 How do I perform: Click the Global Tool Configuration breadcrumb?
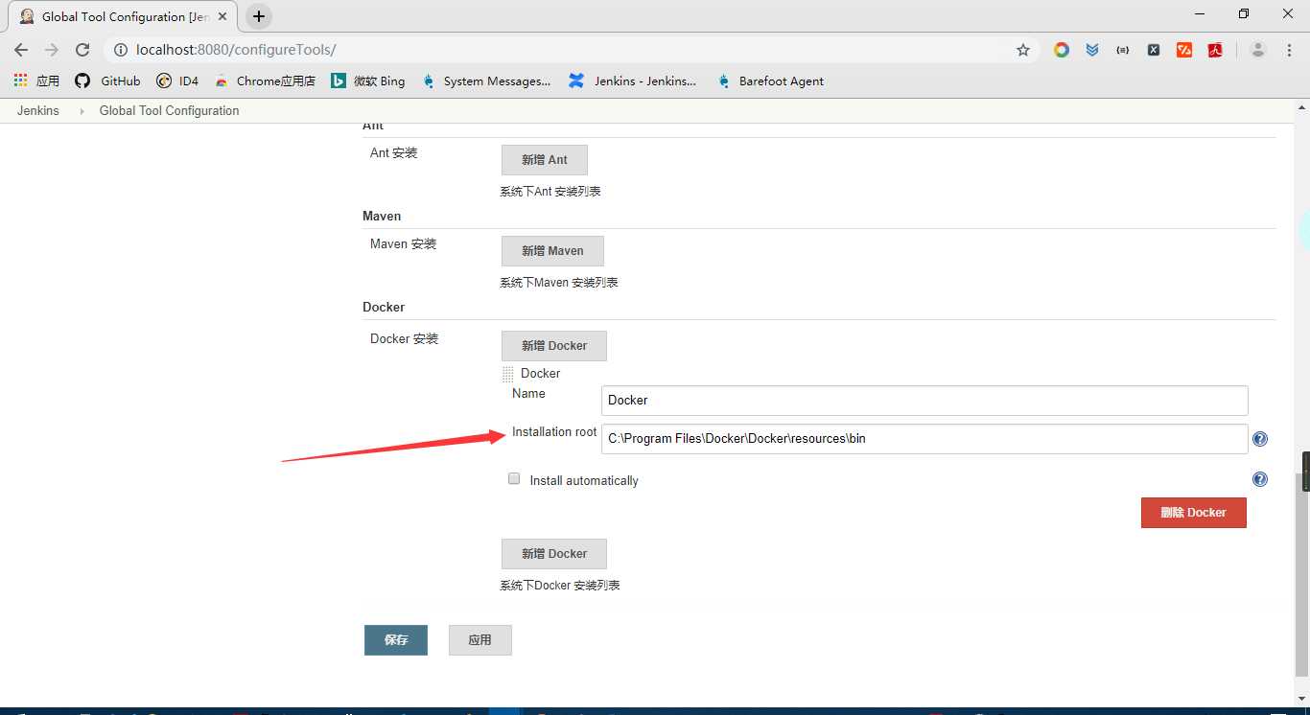click(170, 110)
